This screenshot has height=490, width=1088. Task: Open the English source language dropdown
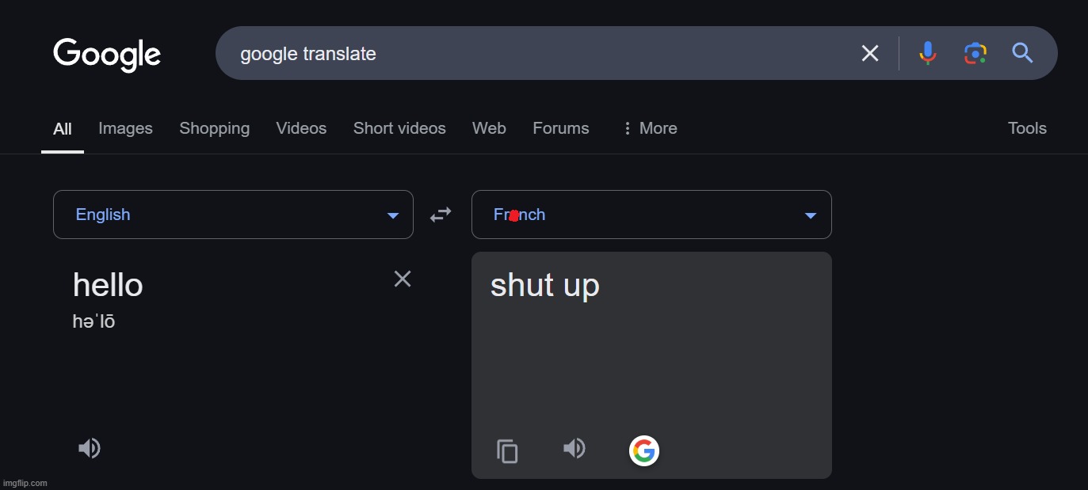point(233,215)
